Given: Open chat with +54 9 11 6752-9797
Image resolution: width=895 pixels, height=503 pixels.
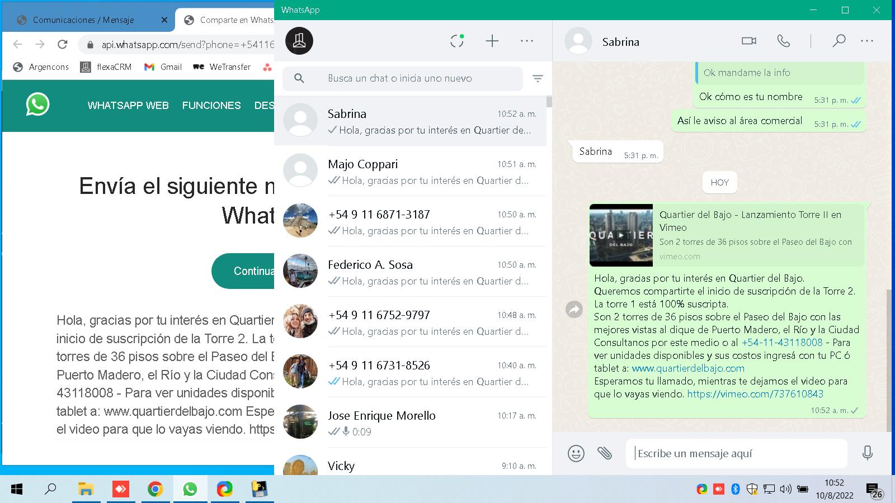Looking at the screenshot, I should tap(410, 322).
